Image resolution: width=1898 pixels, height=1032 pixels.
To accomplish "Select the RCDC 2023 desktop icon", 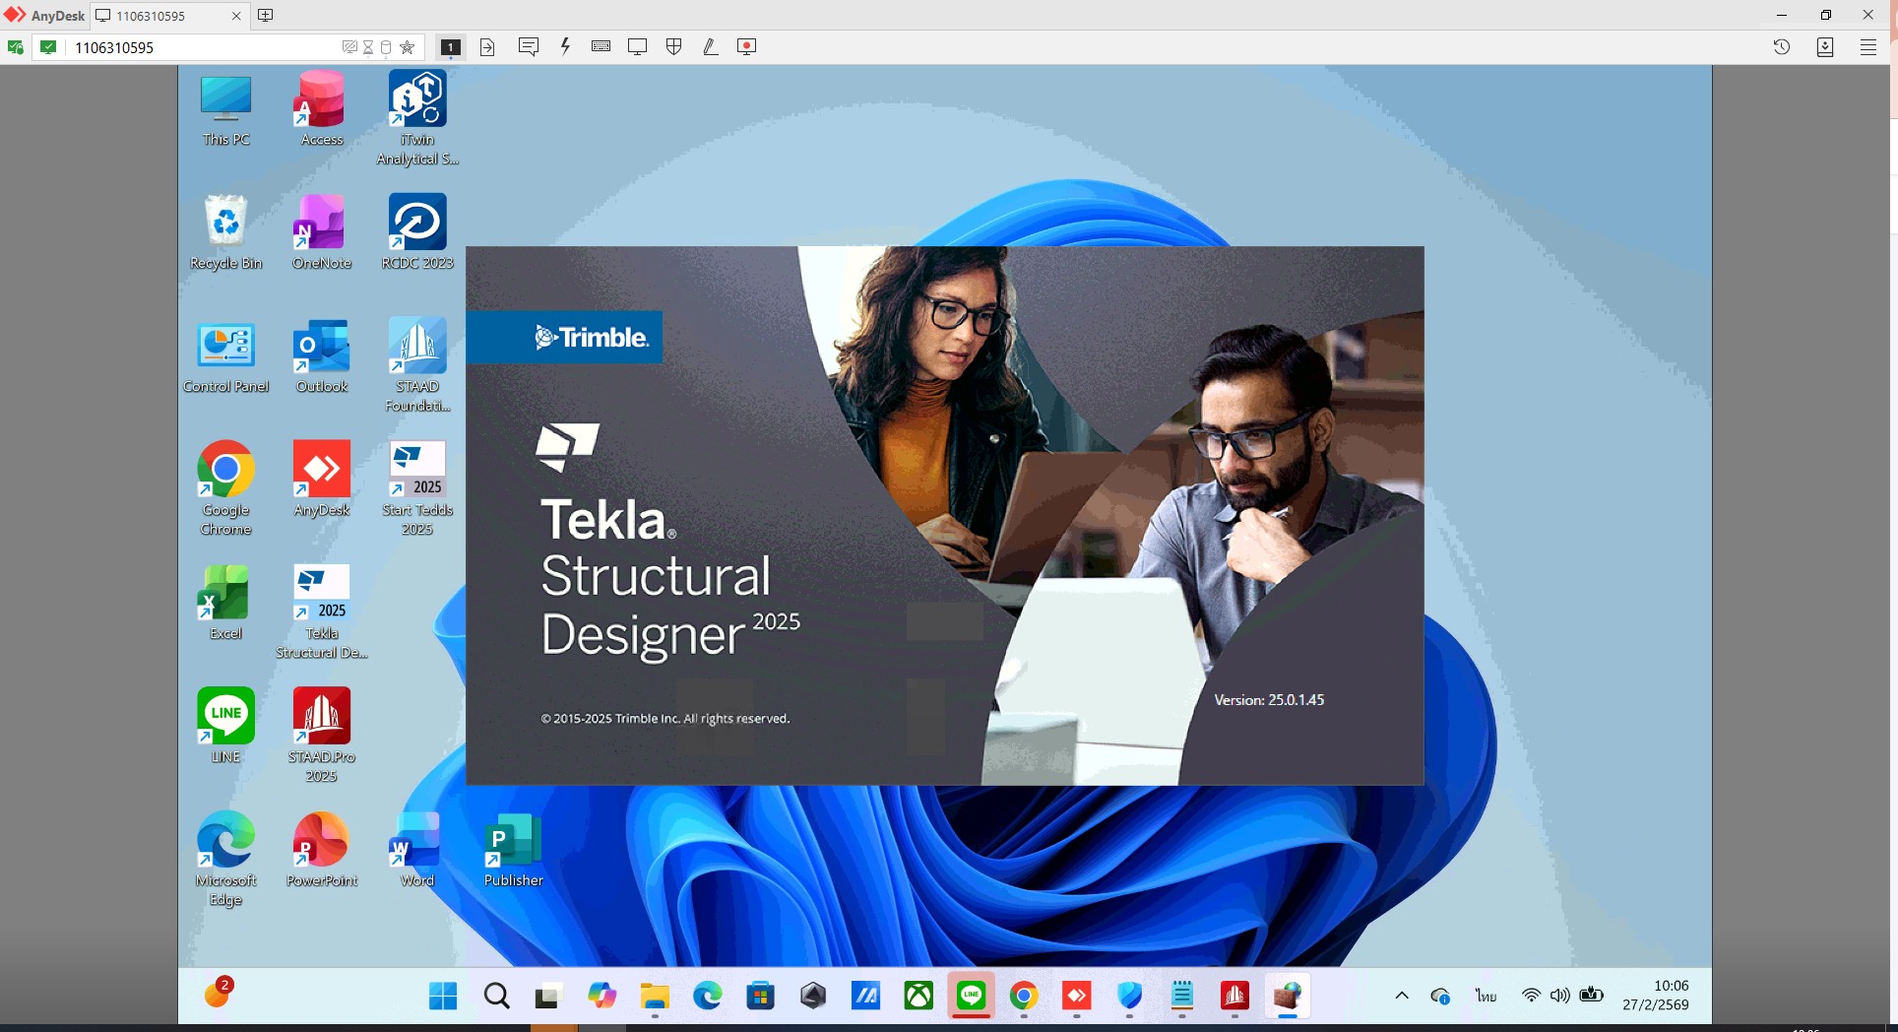I will pyautogui.click(x=417, y=232).
